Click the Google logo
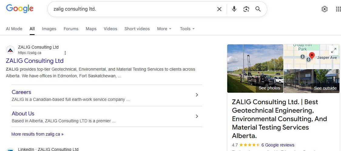The width and height of the screenshot is (341, 151). tap(20, 9)
